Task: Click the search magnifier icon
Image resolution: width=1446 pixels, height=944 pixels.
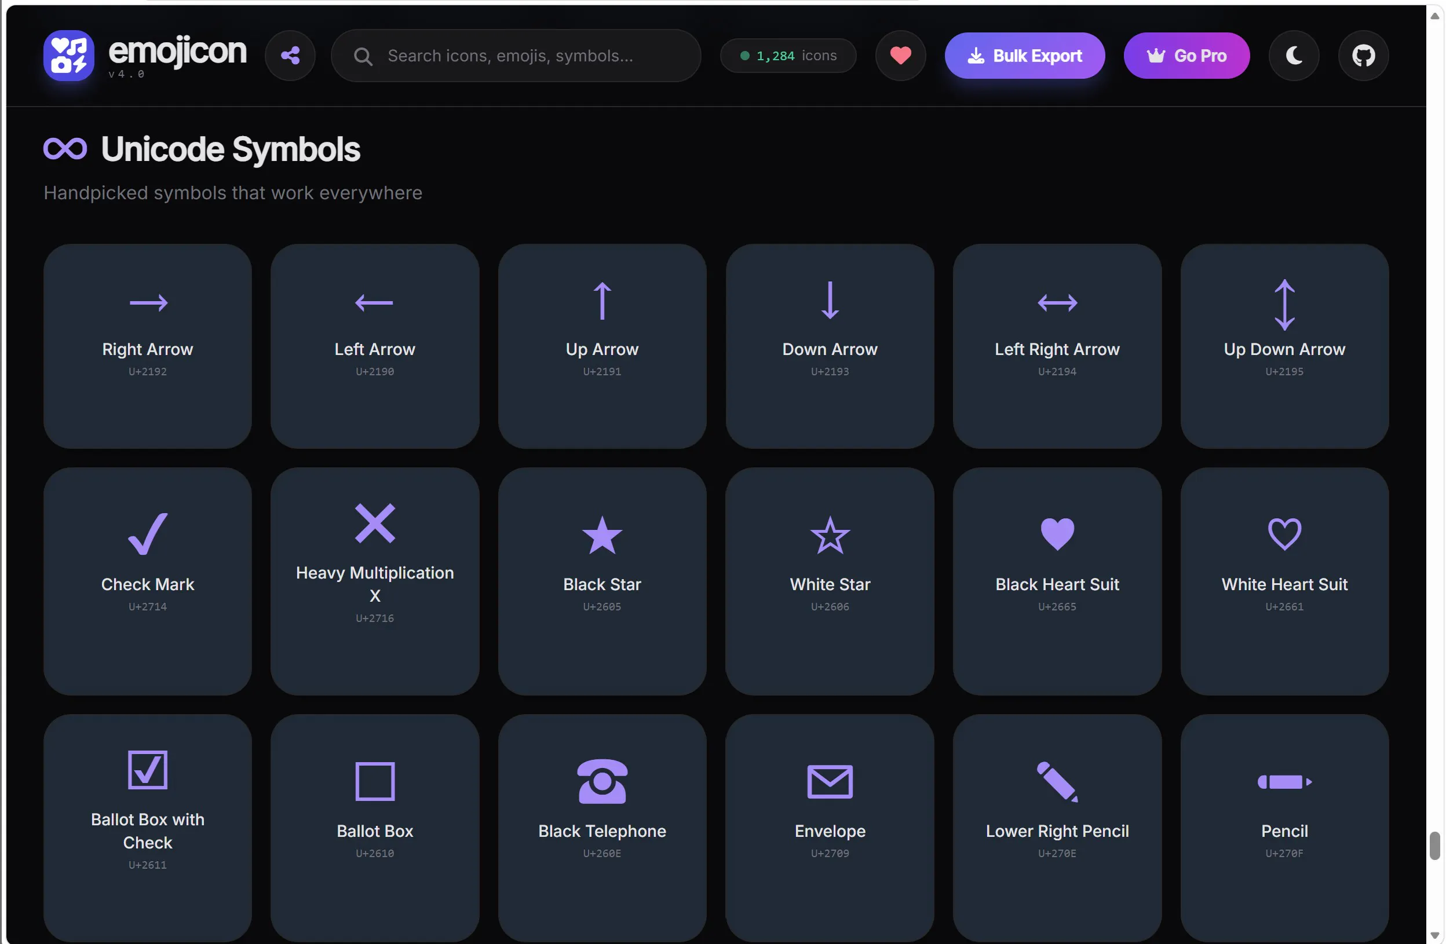Action: click(x=363, y=56)
